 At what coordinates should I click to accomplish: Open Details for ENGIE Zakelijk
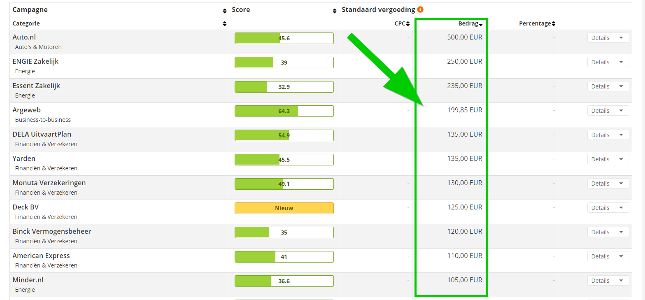[600, 62]
